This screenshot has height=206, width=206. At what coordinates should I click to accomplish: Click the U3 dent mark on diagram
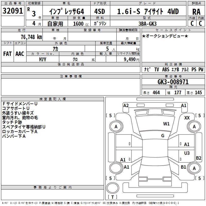[x=187, y=153]
